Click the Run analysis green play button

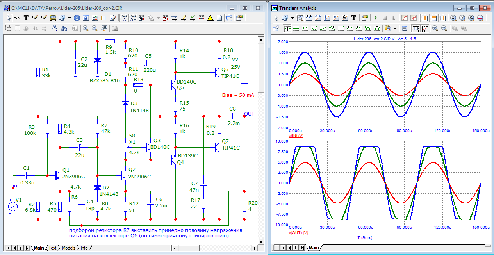tap(376, 18)
